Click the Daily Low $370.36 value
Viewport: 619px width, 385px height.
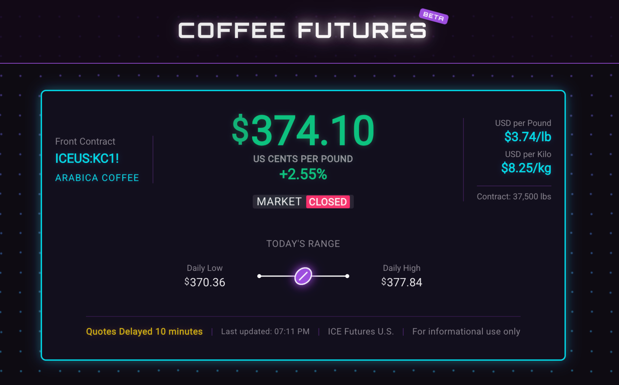[x=205, y=282]
